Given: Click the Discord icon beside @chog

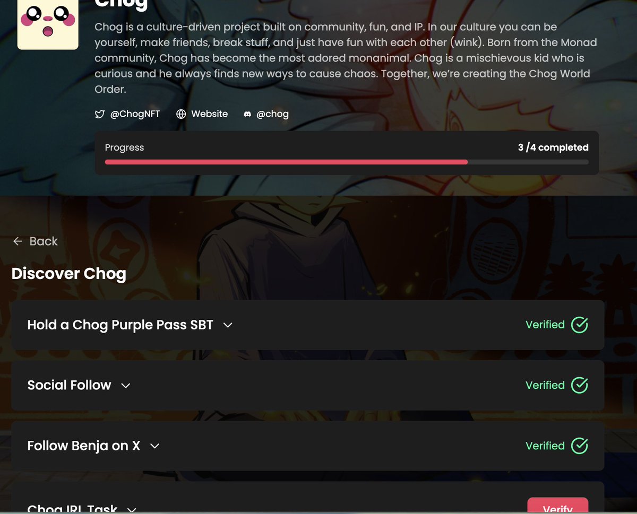Looking at the screenshot, I should click(x=247, y=114).
